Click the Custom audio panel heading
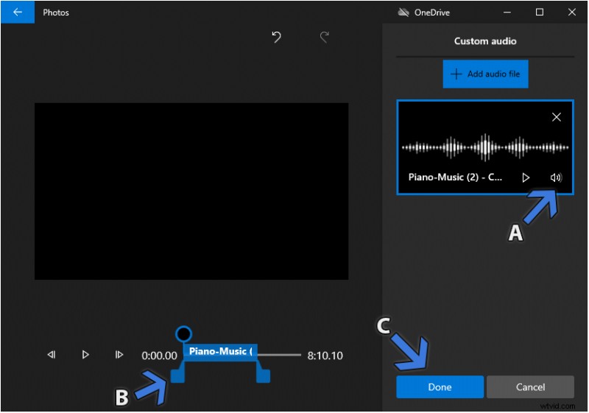This screenshot has height=413, width=589. (x=485, y=41)
